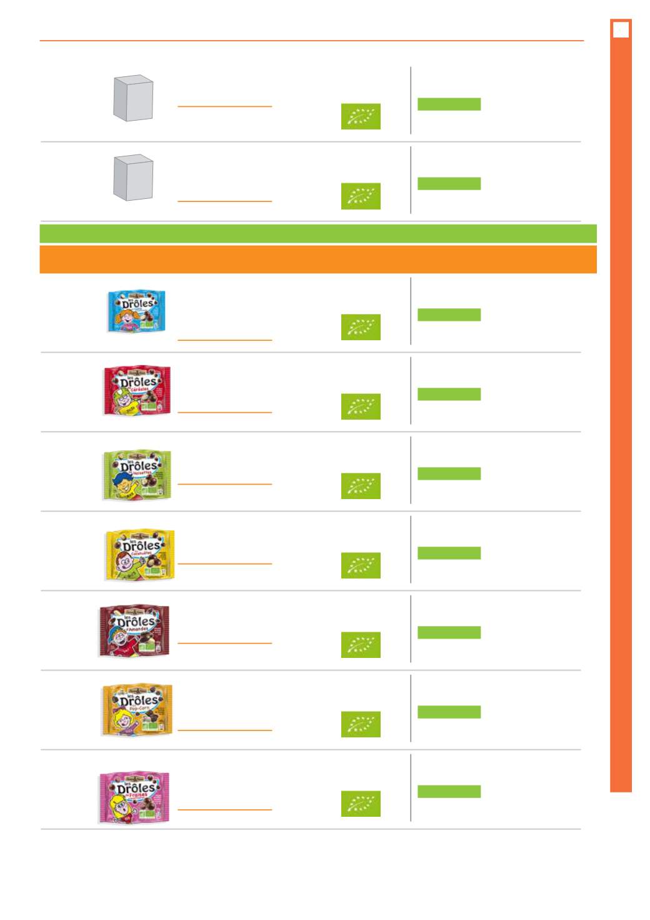The image size is (650, 920).
Task: Open the green Drôles Noisettes product image
Action: click(137, 475)
